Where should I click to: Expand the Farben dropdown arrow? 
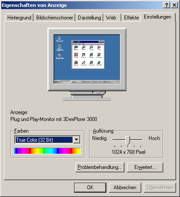(77, 140)
